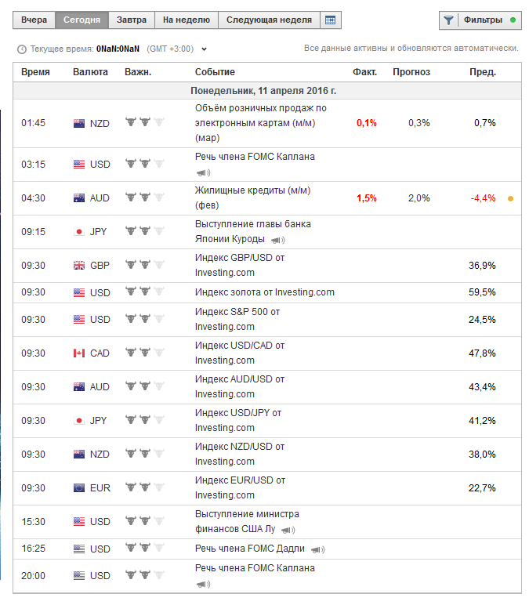Expand the GMT +3:00 timezone dropdown arrow

click(x=204, y=49)
